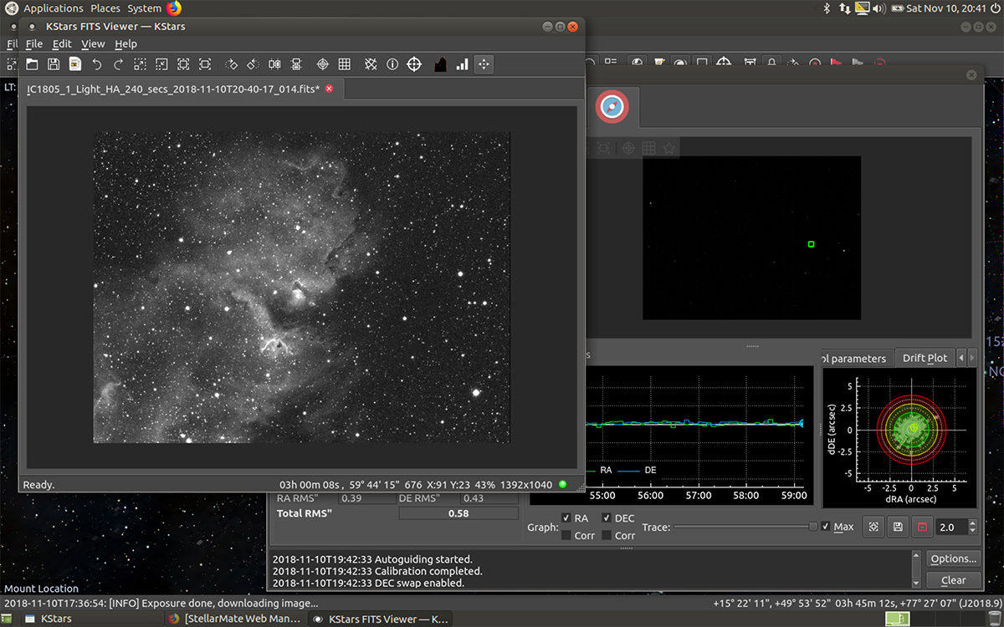Open the View menu

(93, 43)
